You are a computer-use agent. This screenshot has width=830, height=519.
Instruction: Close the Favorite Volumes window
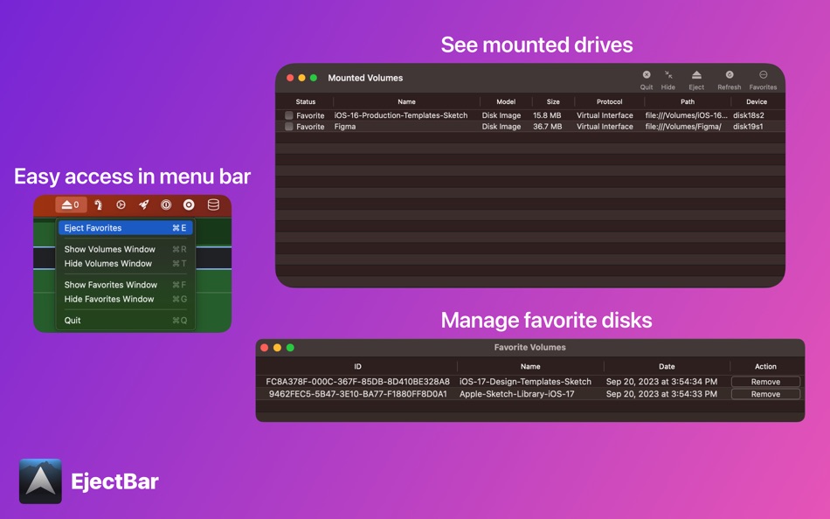pyautogui.click(x=265, y=348)
